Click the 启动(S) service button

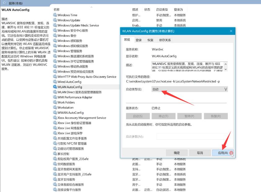[x=138, y=116]
